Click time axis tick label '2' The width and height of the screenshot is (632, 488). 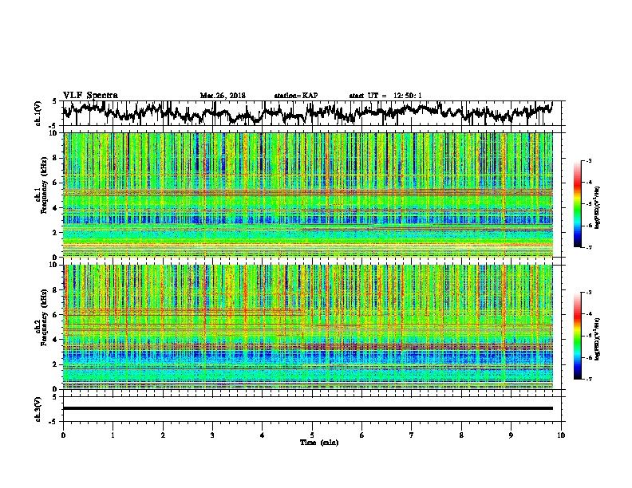(163, 435)
